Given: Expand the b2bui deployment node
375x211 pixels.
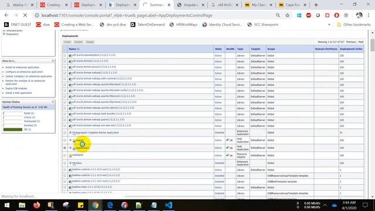Looking at the screenshot, I should (70, 163).
